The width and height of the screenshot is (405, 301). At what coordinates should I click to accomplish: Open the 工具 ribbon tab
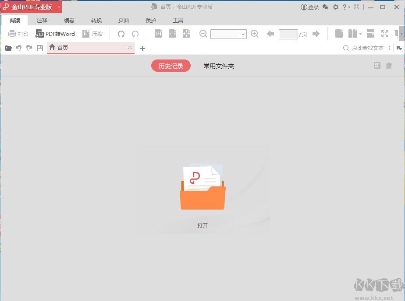[x=178, y=20]
